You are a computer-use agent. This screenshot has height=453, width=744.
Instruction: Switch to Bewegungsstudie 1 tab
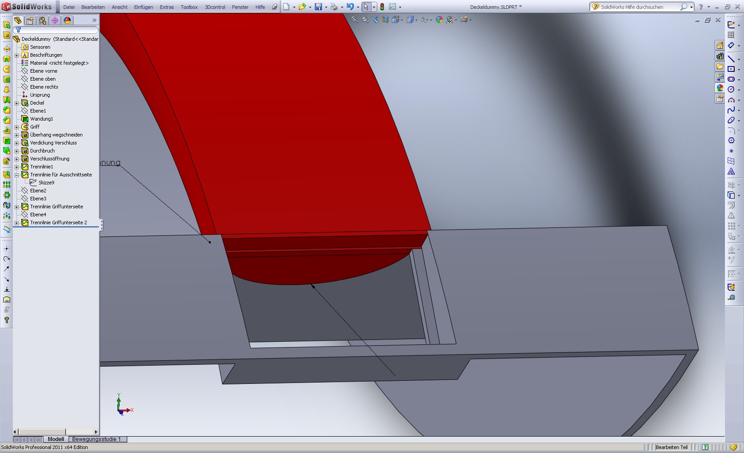[97, 439]
